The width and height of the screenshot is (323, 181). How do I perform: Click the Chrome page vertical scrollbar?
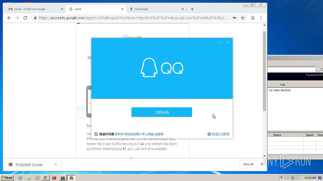click(264, 71)
